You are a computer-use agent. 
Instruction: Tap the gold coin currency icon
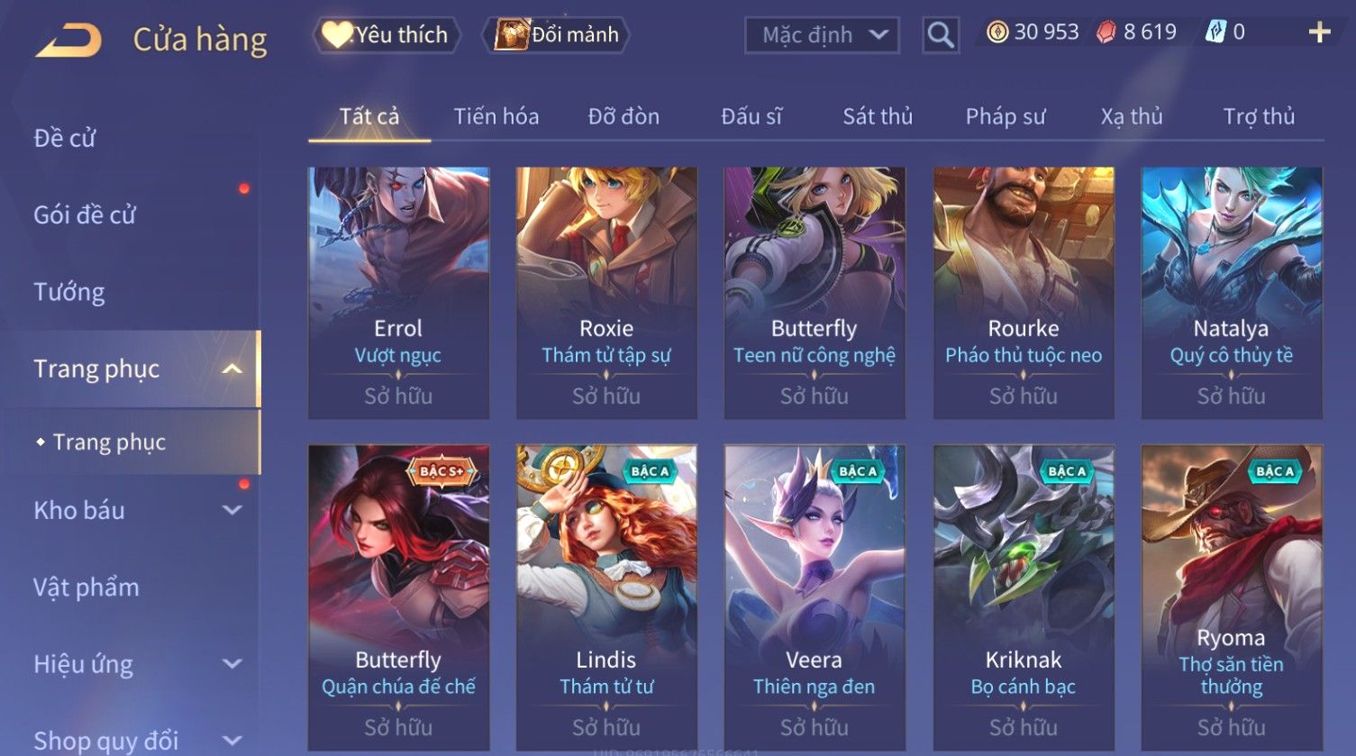(x=997, y=32)
